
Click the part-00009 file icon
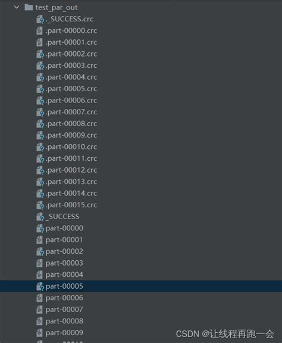point(39,333)
